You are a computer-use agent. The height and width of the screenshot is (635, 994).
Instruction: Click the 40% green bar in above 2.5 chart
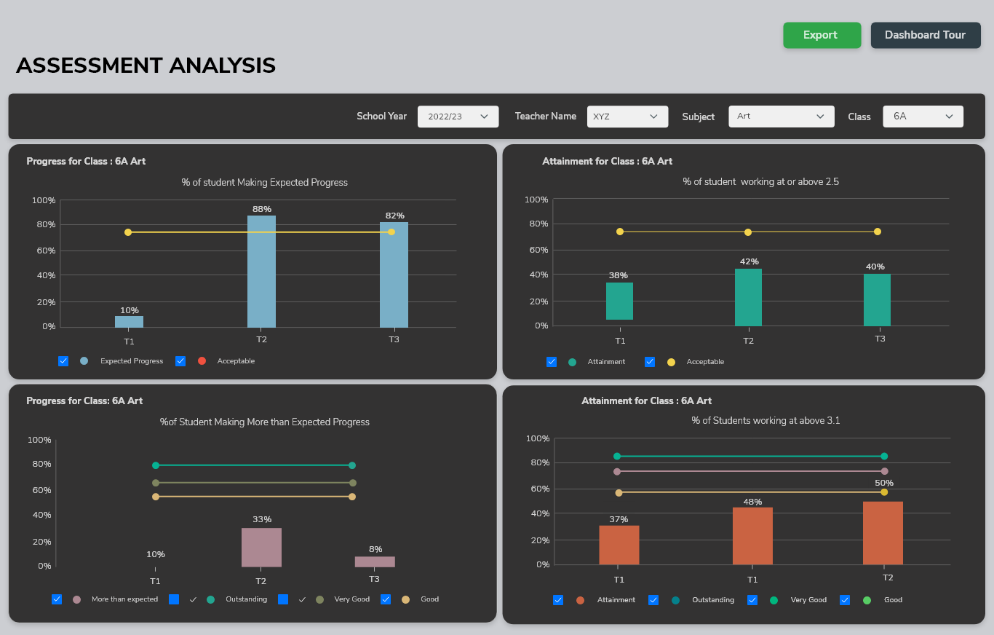pyautogui.click(x=877, y=300)
